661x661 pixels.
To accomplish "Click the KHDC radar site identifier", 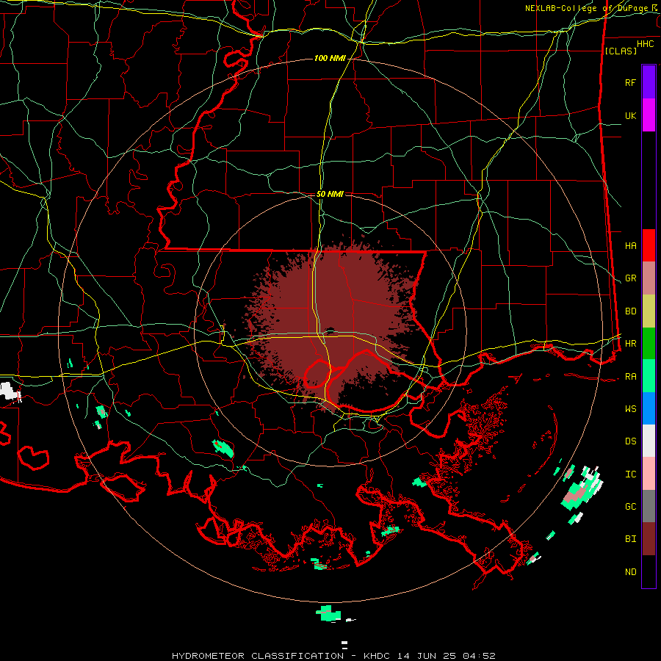I will [378, 656].
